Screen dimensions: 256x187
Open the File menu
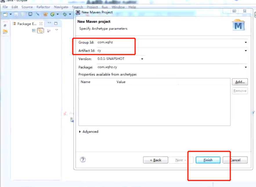[5, 7]
